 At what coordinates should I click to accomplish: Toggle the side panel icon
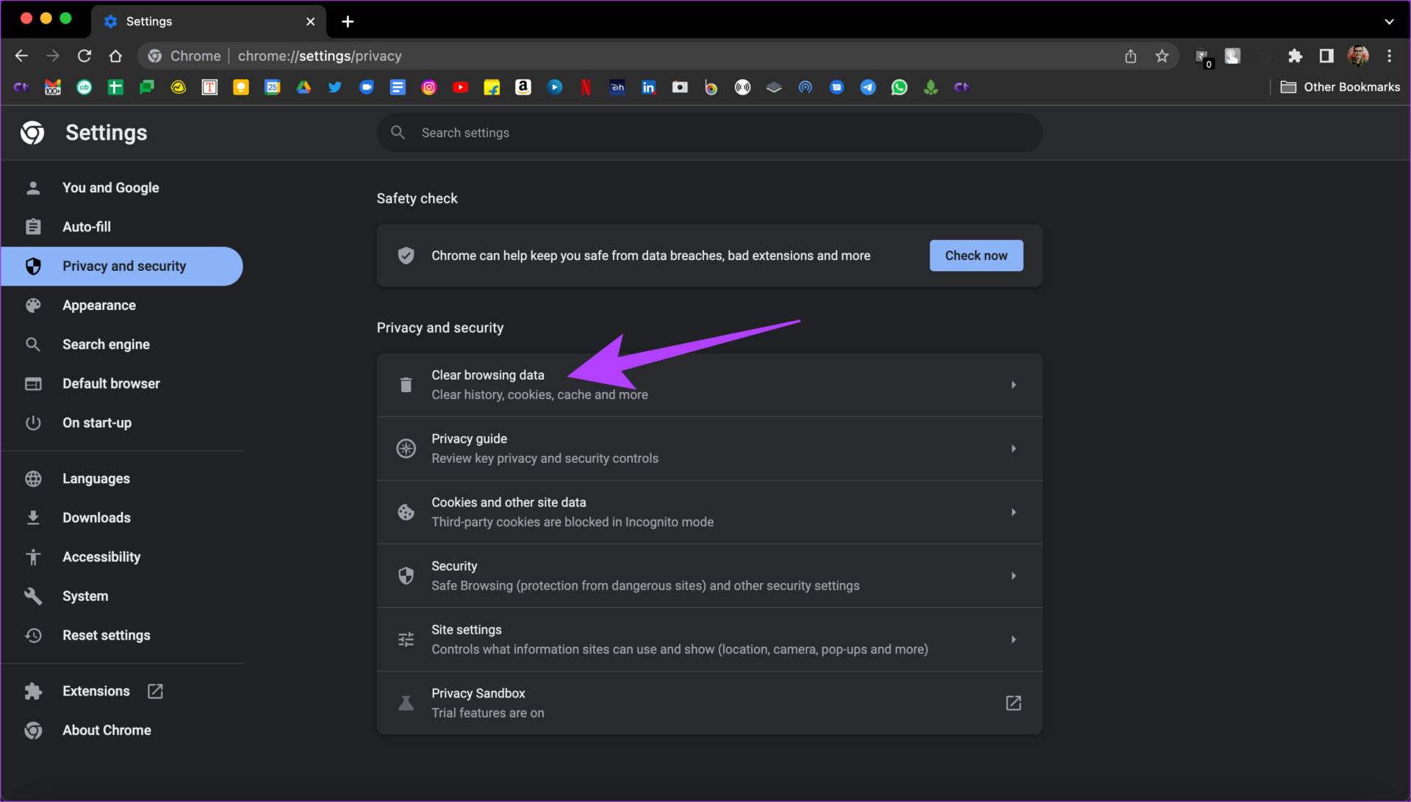click(x=1326, y=56)
